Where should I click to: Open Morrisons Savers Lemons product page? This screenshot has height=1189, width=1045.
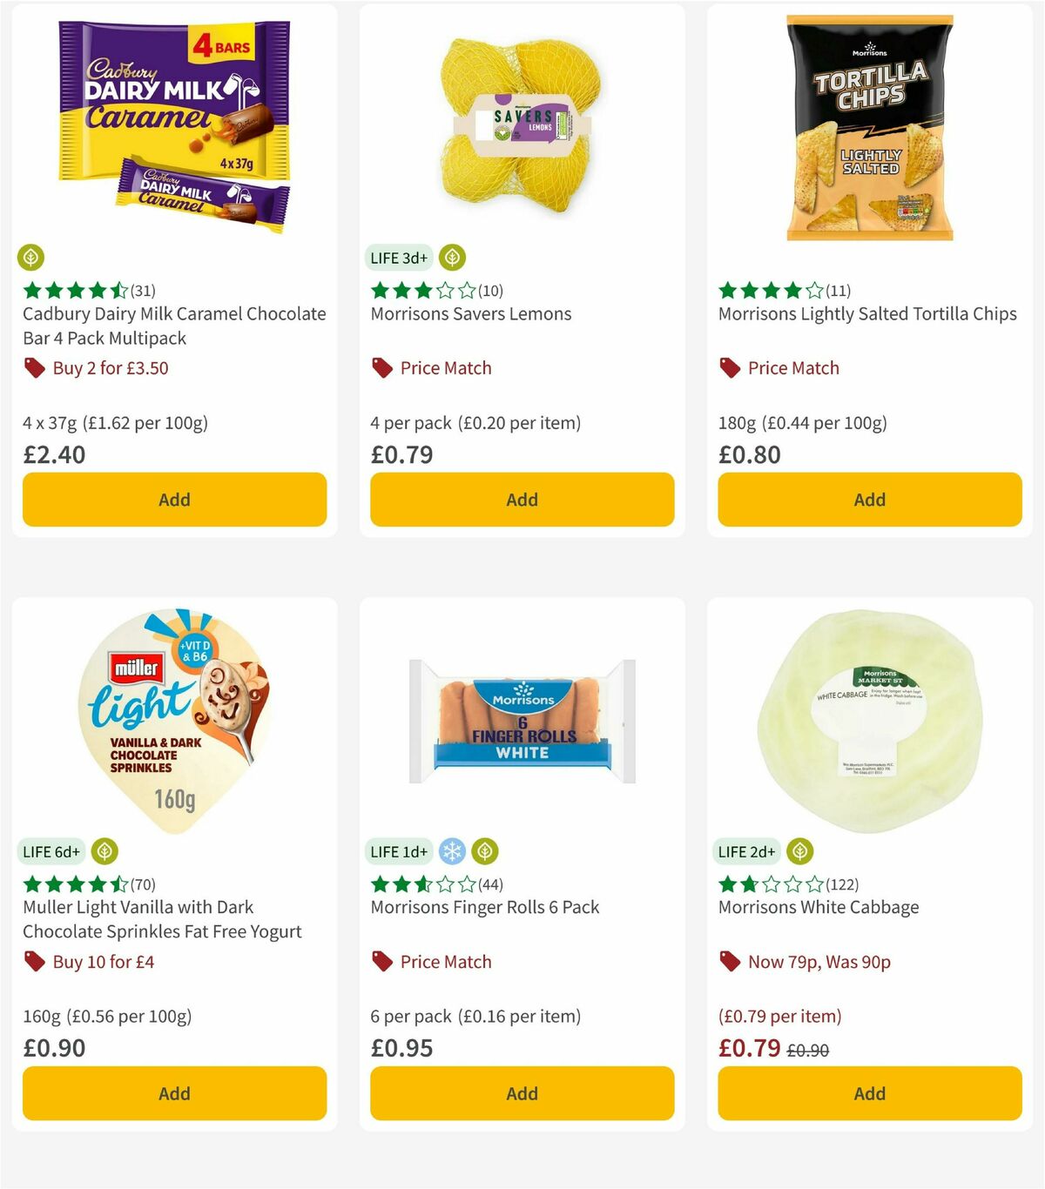471,314
